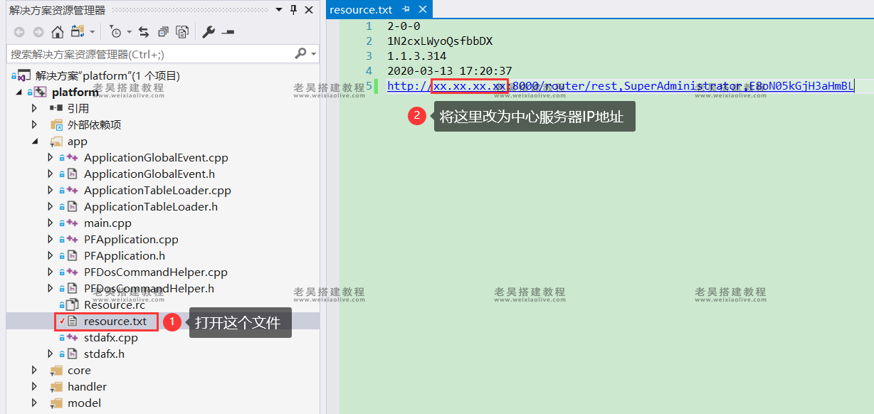Click the Pending Changes Filter clock icon
The image size is (874, 414).
115,32
